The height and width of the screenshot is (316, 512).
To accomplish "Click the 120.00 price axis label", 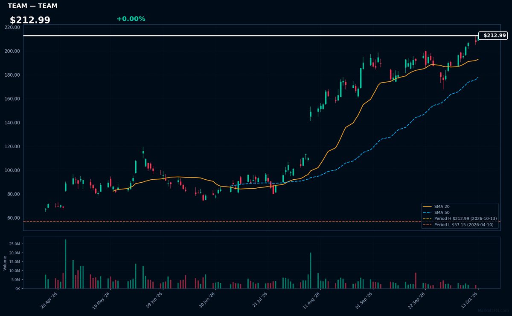I will click(x=12, y=147).
